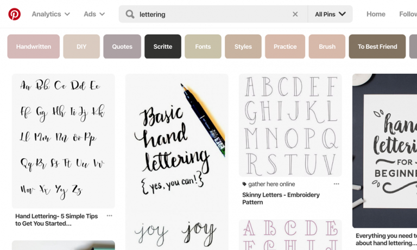Open options for Hand Lettering tips pin
The image size is (417, 250).
coord(110,216)
